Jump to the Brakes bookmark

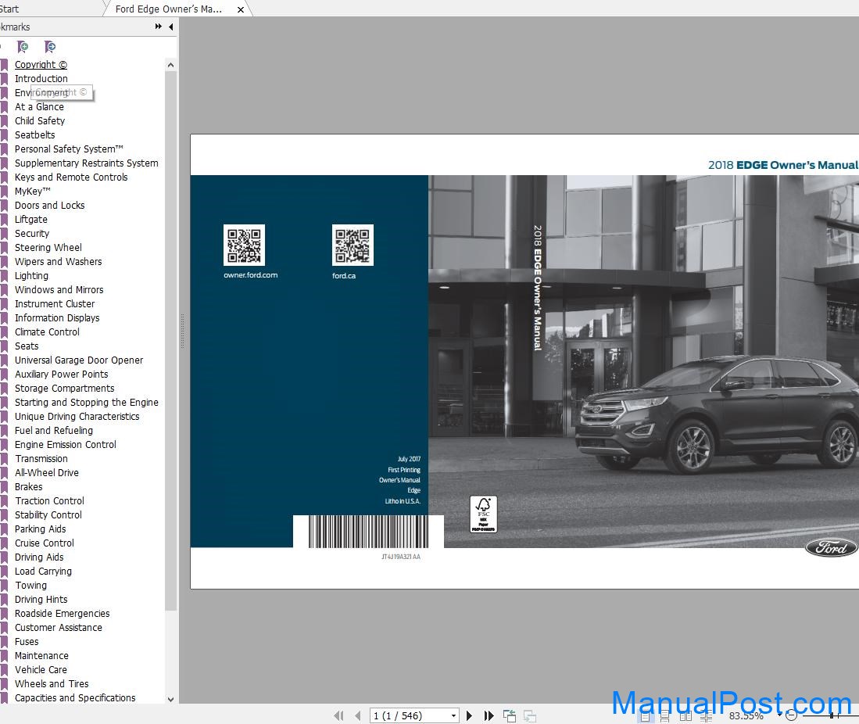[x=28, y=486]
